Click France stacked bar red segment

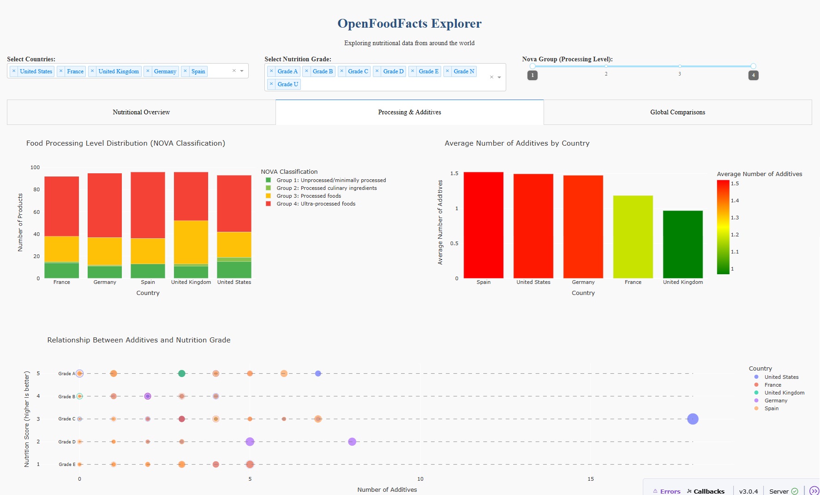(62, 206)
